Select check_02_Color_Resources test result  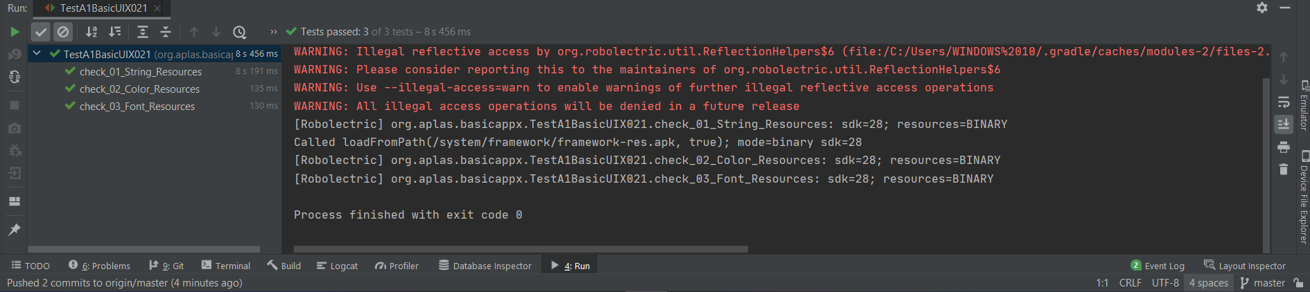click(x=139, y=89)
